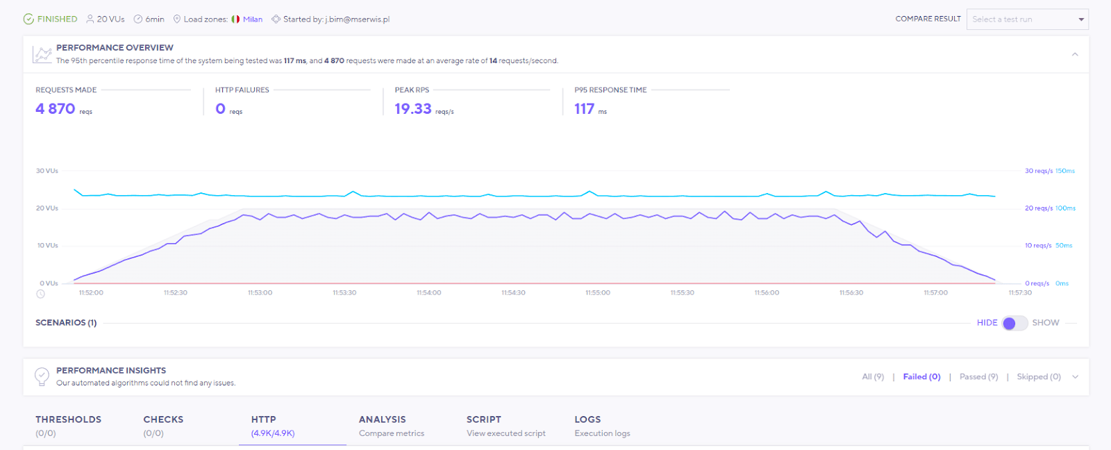Collapse the Performance Overview panel
The height and width of the screenshot is (450, 1111).
1075,54
